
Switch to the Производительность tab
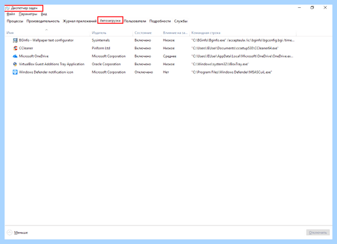pyautogui.click(x=43, y=21)
